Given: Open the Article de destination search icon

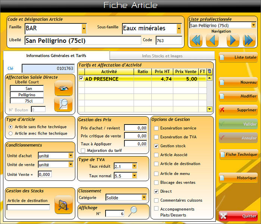Looking at the screenshot, I should [63, 204].
